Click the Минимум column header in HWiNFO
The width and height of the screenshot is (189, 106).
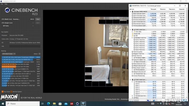click(x=162, y=9)
